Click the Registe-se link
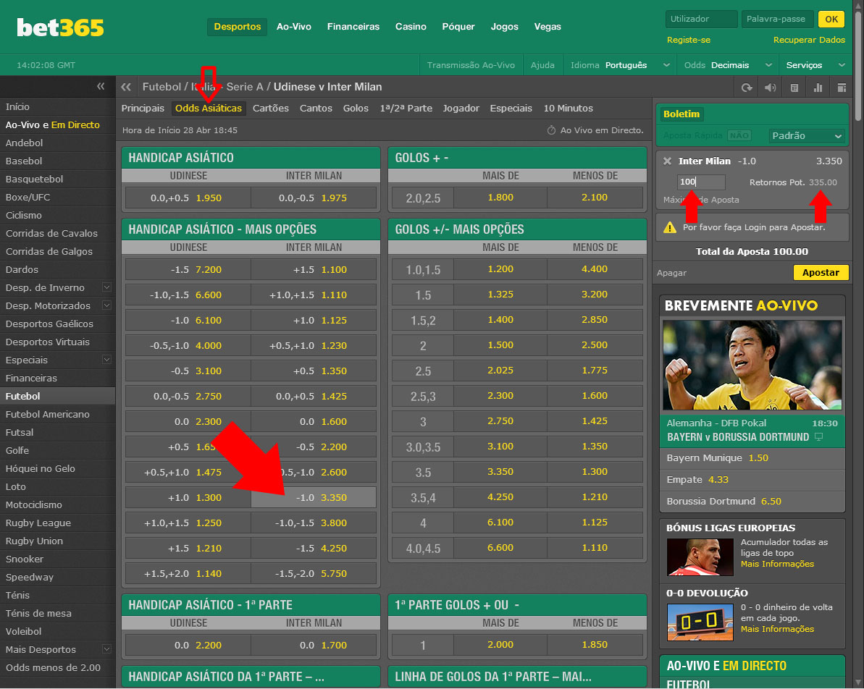Image resolution: width=864 pixels, height=689 pixels. tap(688, 40)
